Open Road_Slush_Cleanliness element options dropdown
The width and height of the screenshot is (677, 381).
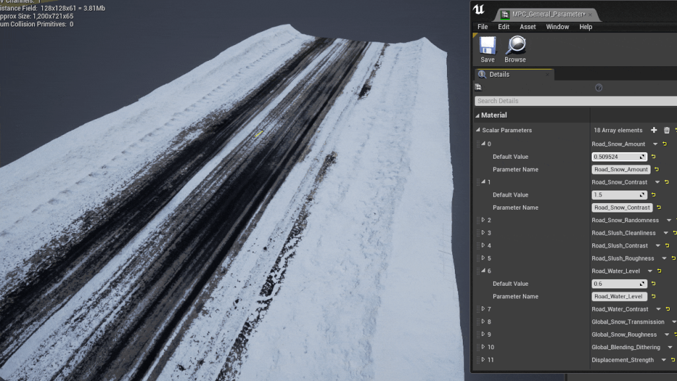(x=666, y=233)
